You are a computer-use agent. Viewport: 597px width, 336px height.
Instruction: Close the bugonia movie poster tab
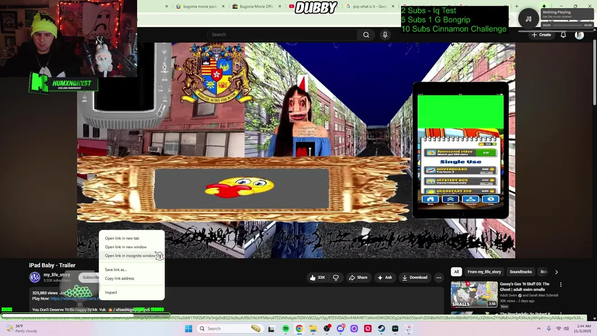[223, 7]
